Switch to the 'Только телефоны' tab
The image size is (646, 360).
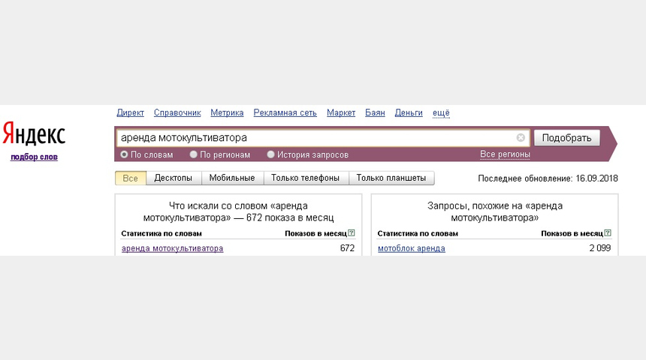click(306, 178)
